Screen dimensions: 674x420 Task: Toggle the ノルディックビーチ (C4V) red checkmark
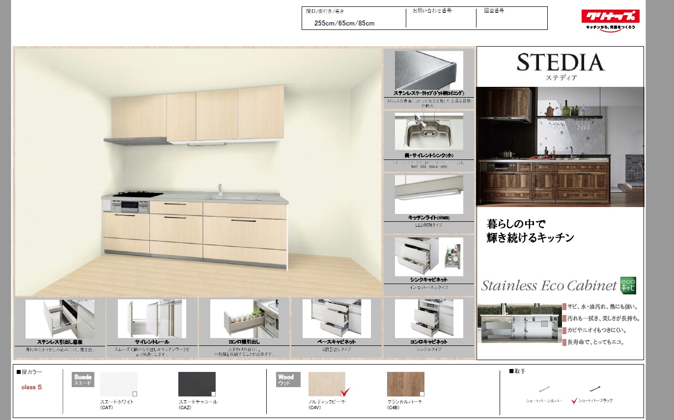tap(345, 392)
